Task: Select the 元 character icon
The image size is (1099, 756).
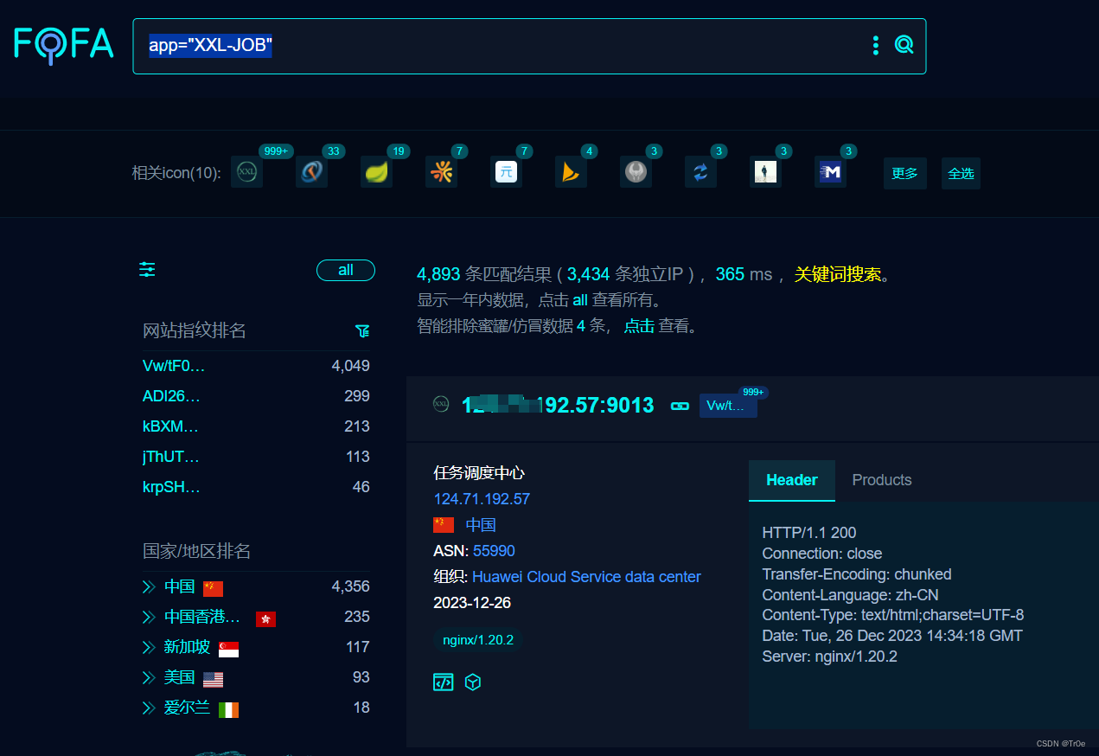Action: 506,172
